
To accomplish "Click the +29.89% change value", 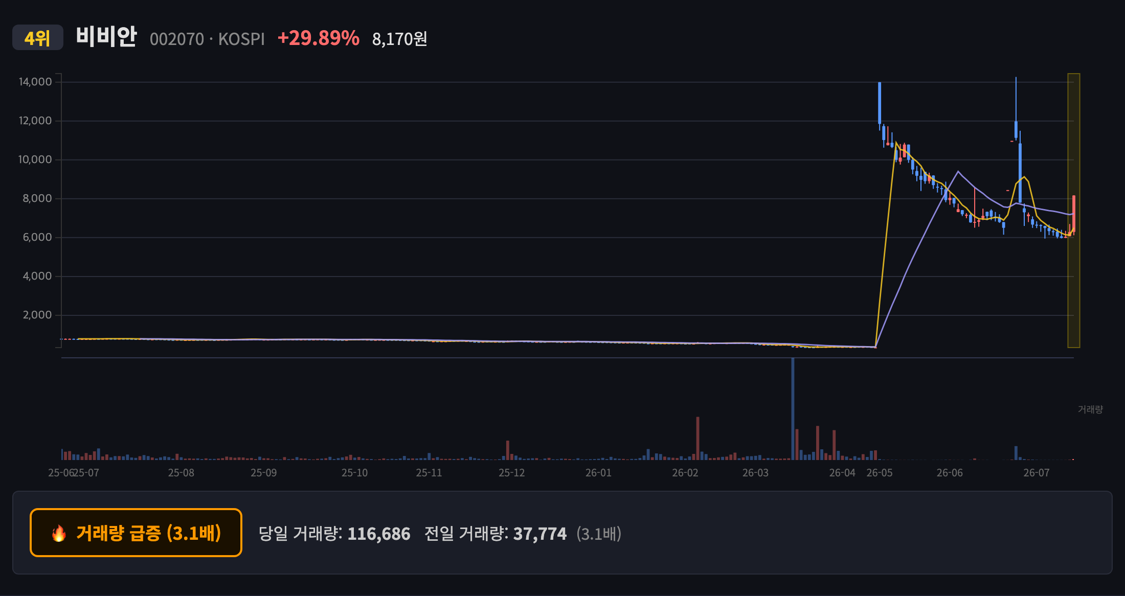I will tap(319, 38).
